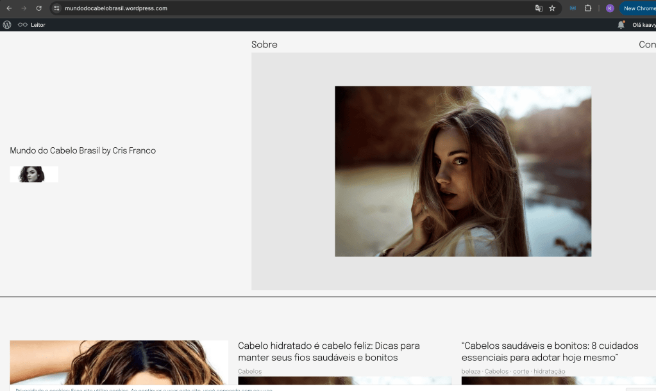Click the translate page icon
The image size is (656, 391).
coord(539,8)
